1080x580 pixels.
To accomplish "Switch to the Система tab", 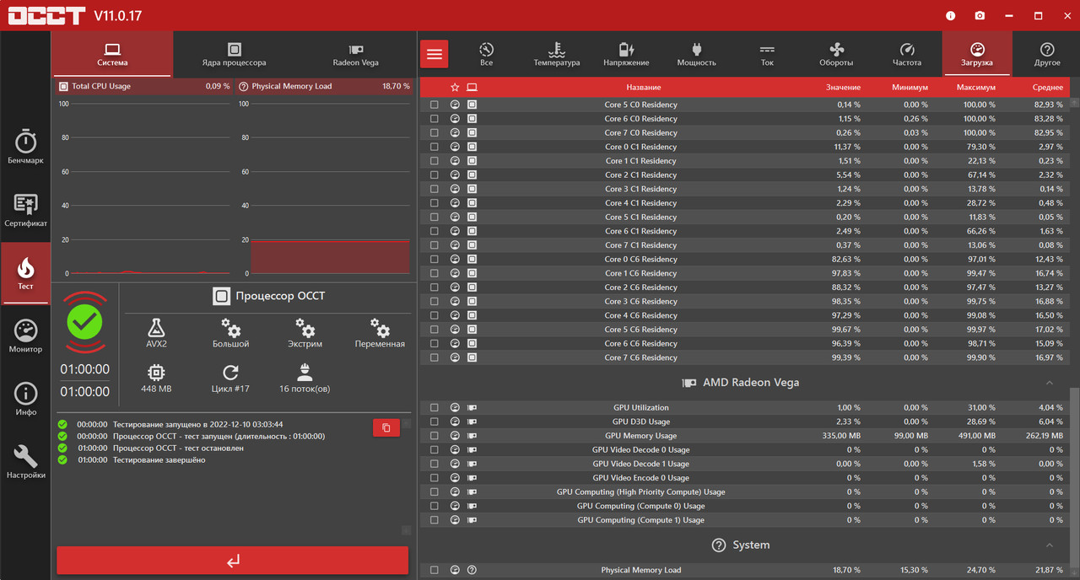I will coord(112,54).
